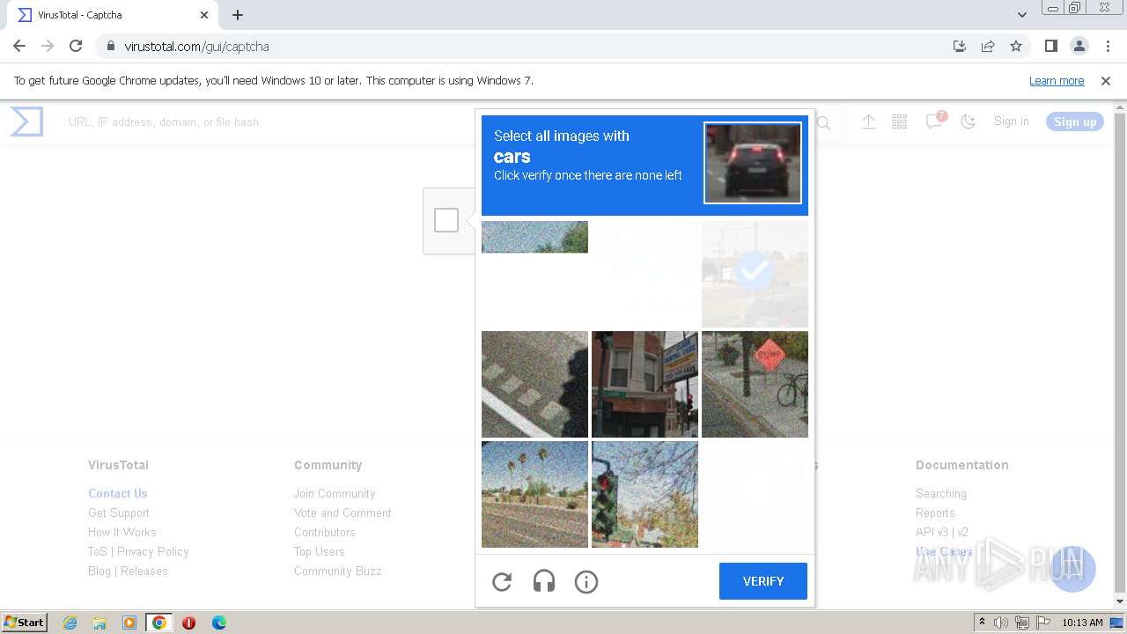The height and width of the screenshot is (634, 1127).
Task: Open Vote and Comment link
Action: (343, 512)
